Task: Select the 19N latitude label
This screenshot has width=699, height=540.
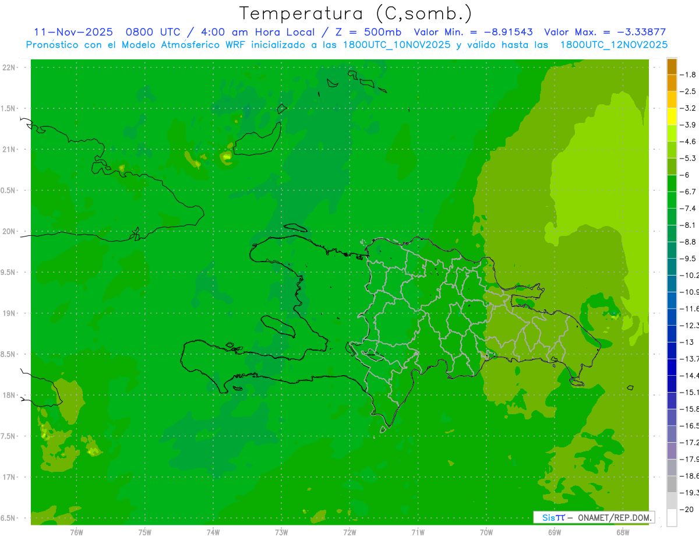Action: point(9,313)
